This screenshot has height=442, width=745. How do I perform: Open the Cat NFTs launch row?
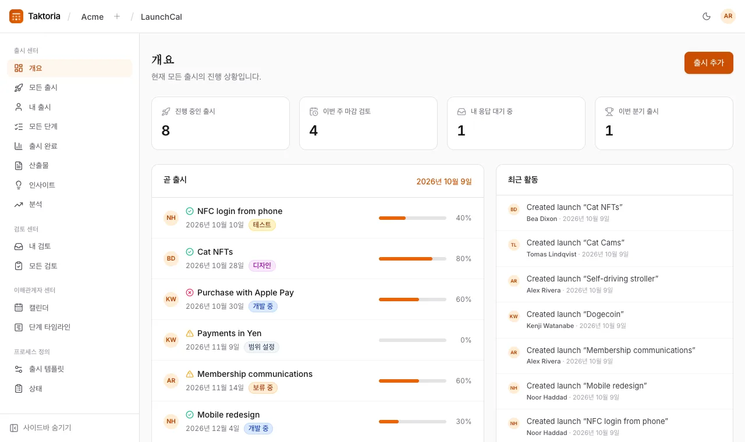[x=318, y=259]
